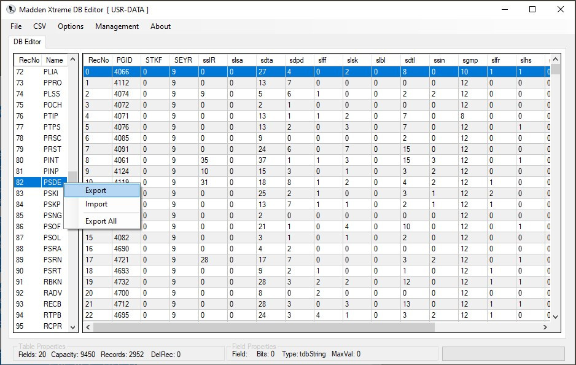The image size is (576, 365).
Task: Click PGID cell 4124
Action: [126, 171]
